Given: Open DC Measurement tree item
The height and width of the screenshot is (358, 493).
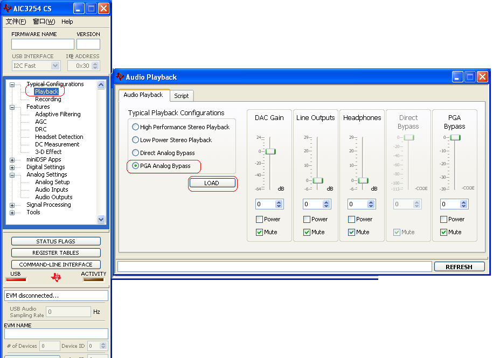Looking at the screenshot, I should [x=57, y=144].
